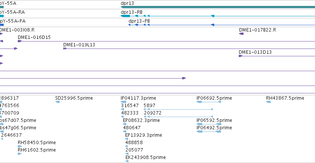The image size is (315, 163).
Task: Select the RH43867.5prime EST marker
Action: (268, 102)
